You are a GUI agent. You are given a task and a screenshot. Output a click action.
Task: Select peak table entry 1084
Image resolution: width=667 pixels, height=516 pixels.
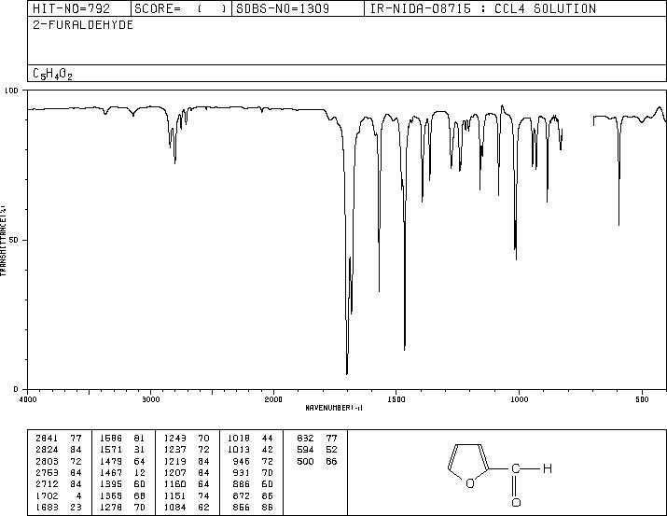pyautogui.click(x=175, y=507)
